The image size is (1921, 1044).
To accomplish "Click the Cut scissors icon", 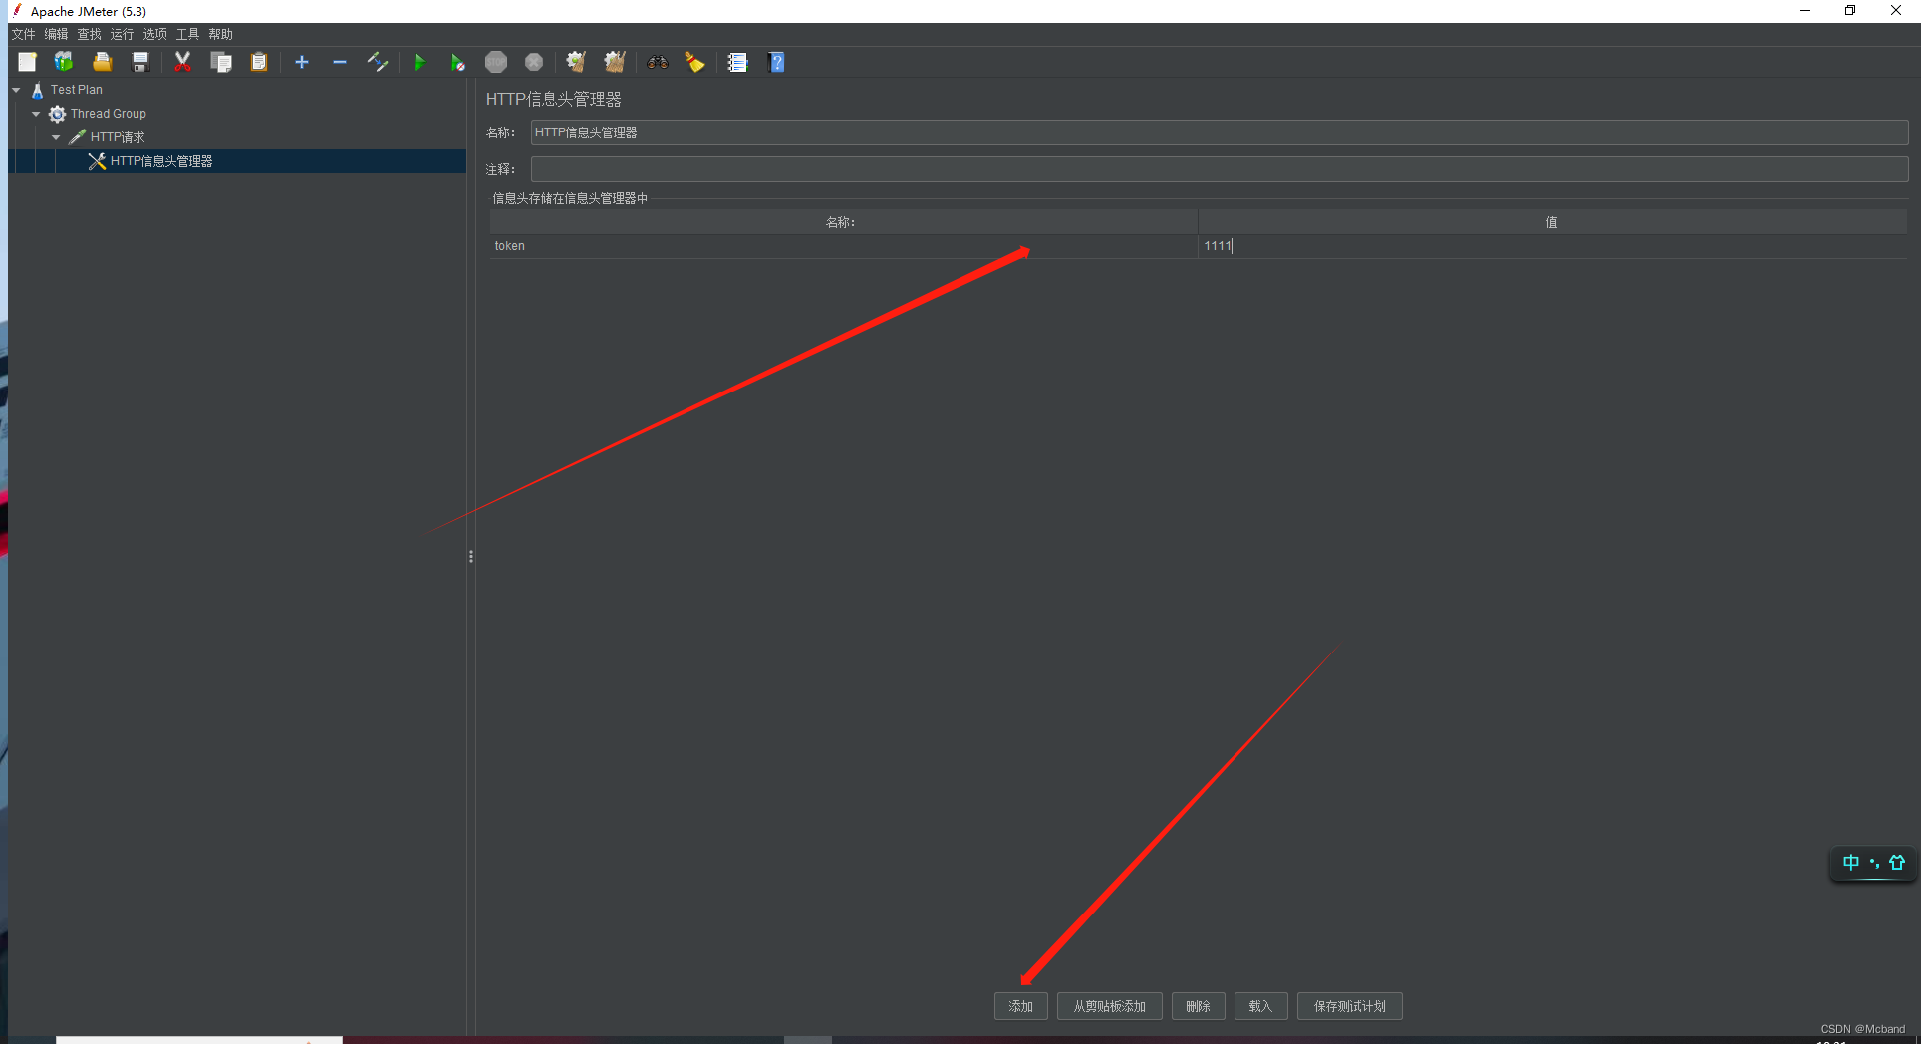I will (182, 62).
